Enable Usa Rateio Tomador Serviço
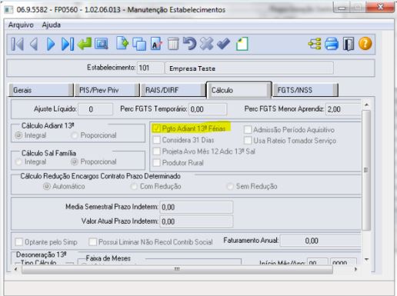 click(x=248, y=141)
